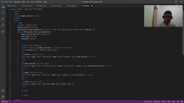184x103 pixels.
Task: Open the View menu
Action: tap(24, 2)
